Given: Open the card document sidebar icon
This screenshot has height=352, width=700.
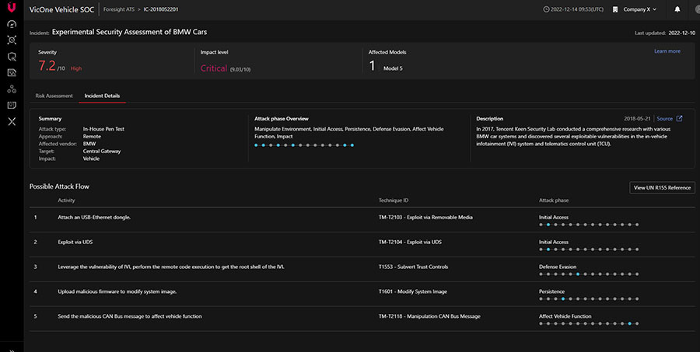Looking at the screenshot, I should coord(12,105).
